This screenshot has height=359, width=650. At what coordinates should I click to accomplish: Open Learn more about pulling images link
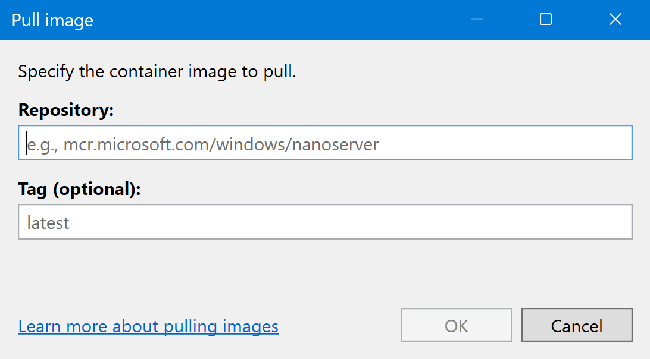[148, 326]
